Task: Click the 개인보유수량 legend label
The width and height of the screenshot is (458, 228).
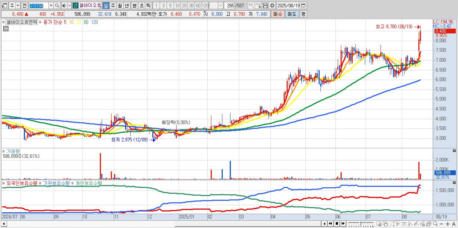Action: coord(88,183)
